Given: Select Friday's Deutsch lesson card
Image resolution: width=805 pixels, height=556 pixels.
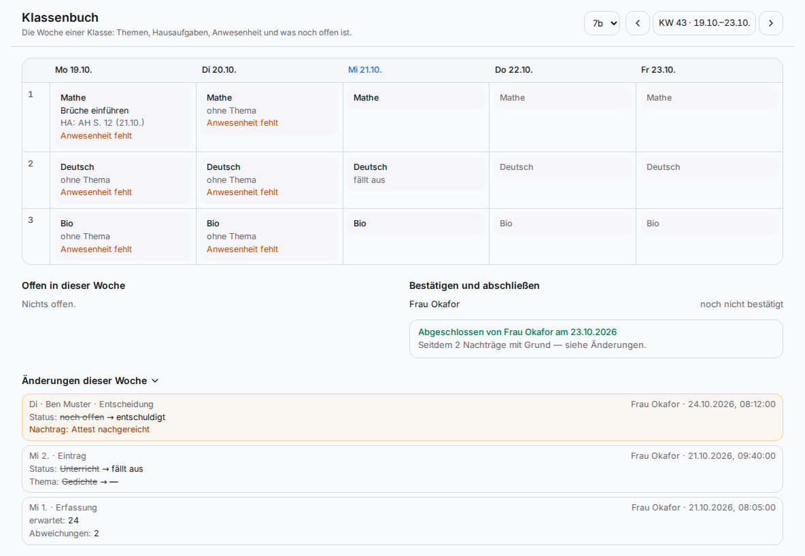Looking at the screenshot, I should click(709, 167).
